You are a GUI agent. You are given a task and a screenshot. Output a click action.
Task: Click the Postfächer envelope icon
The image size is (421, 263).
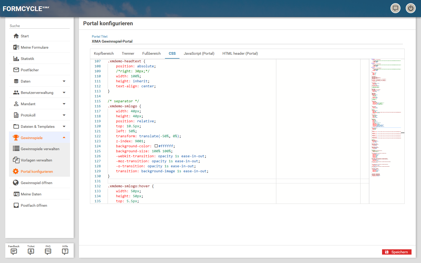16,70
